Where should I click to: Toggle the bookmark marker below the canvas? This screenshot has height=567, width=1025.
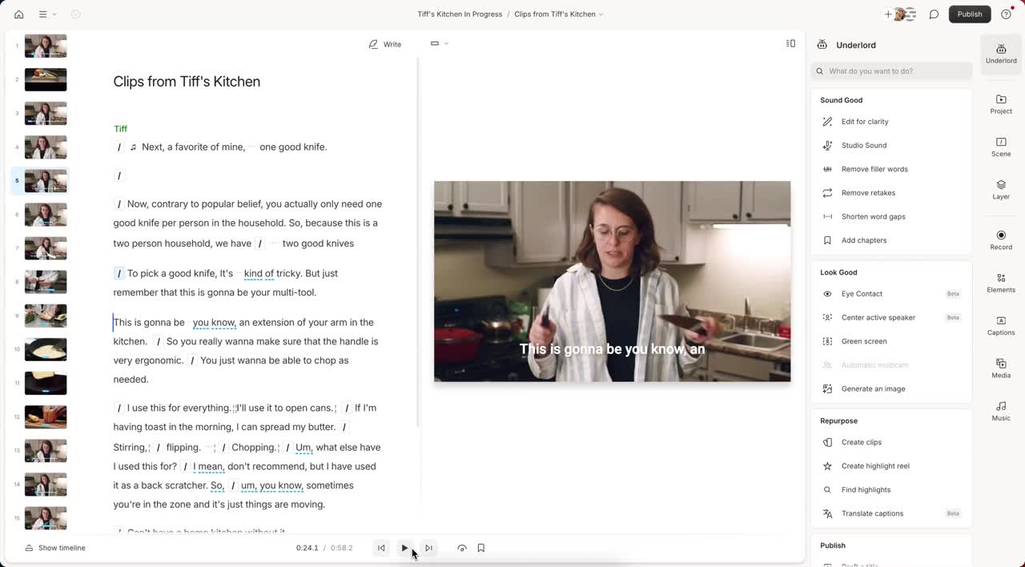(480, 548)
